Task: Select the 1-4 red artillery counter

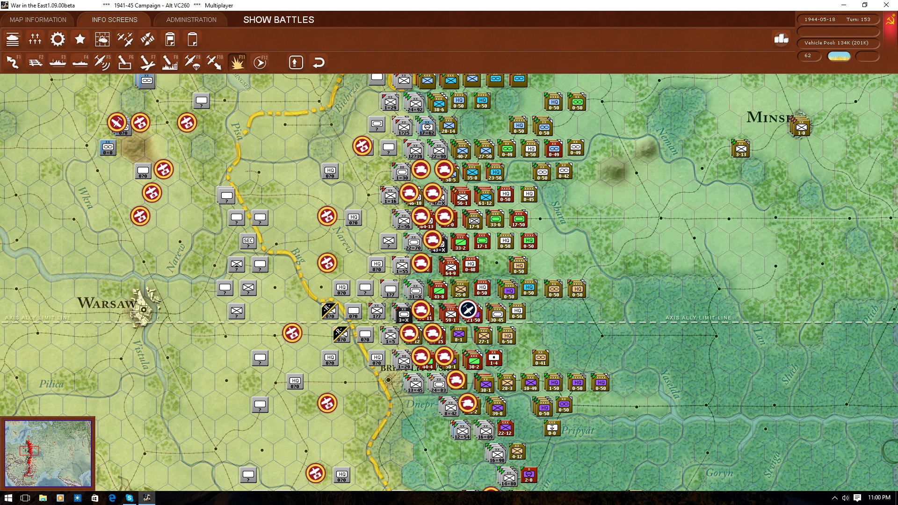Action: (494, 358)
